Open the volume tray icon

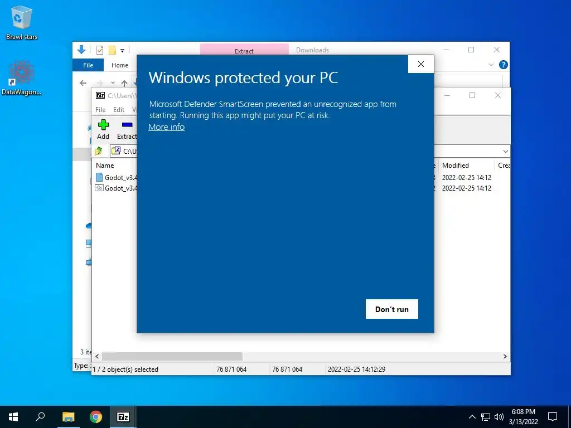click(499, 417)
